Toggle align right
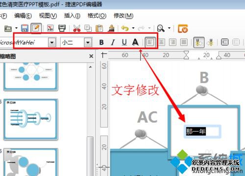 (172, 43)
